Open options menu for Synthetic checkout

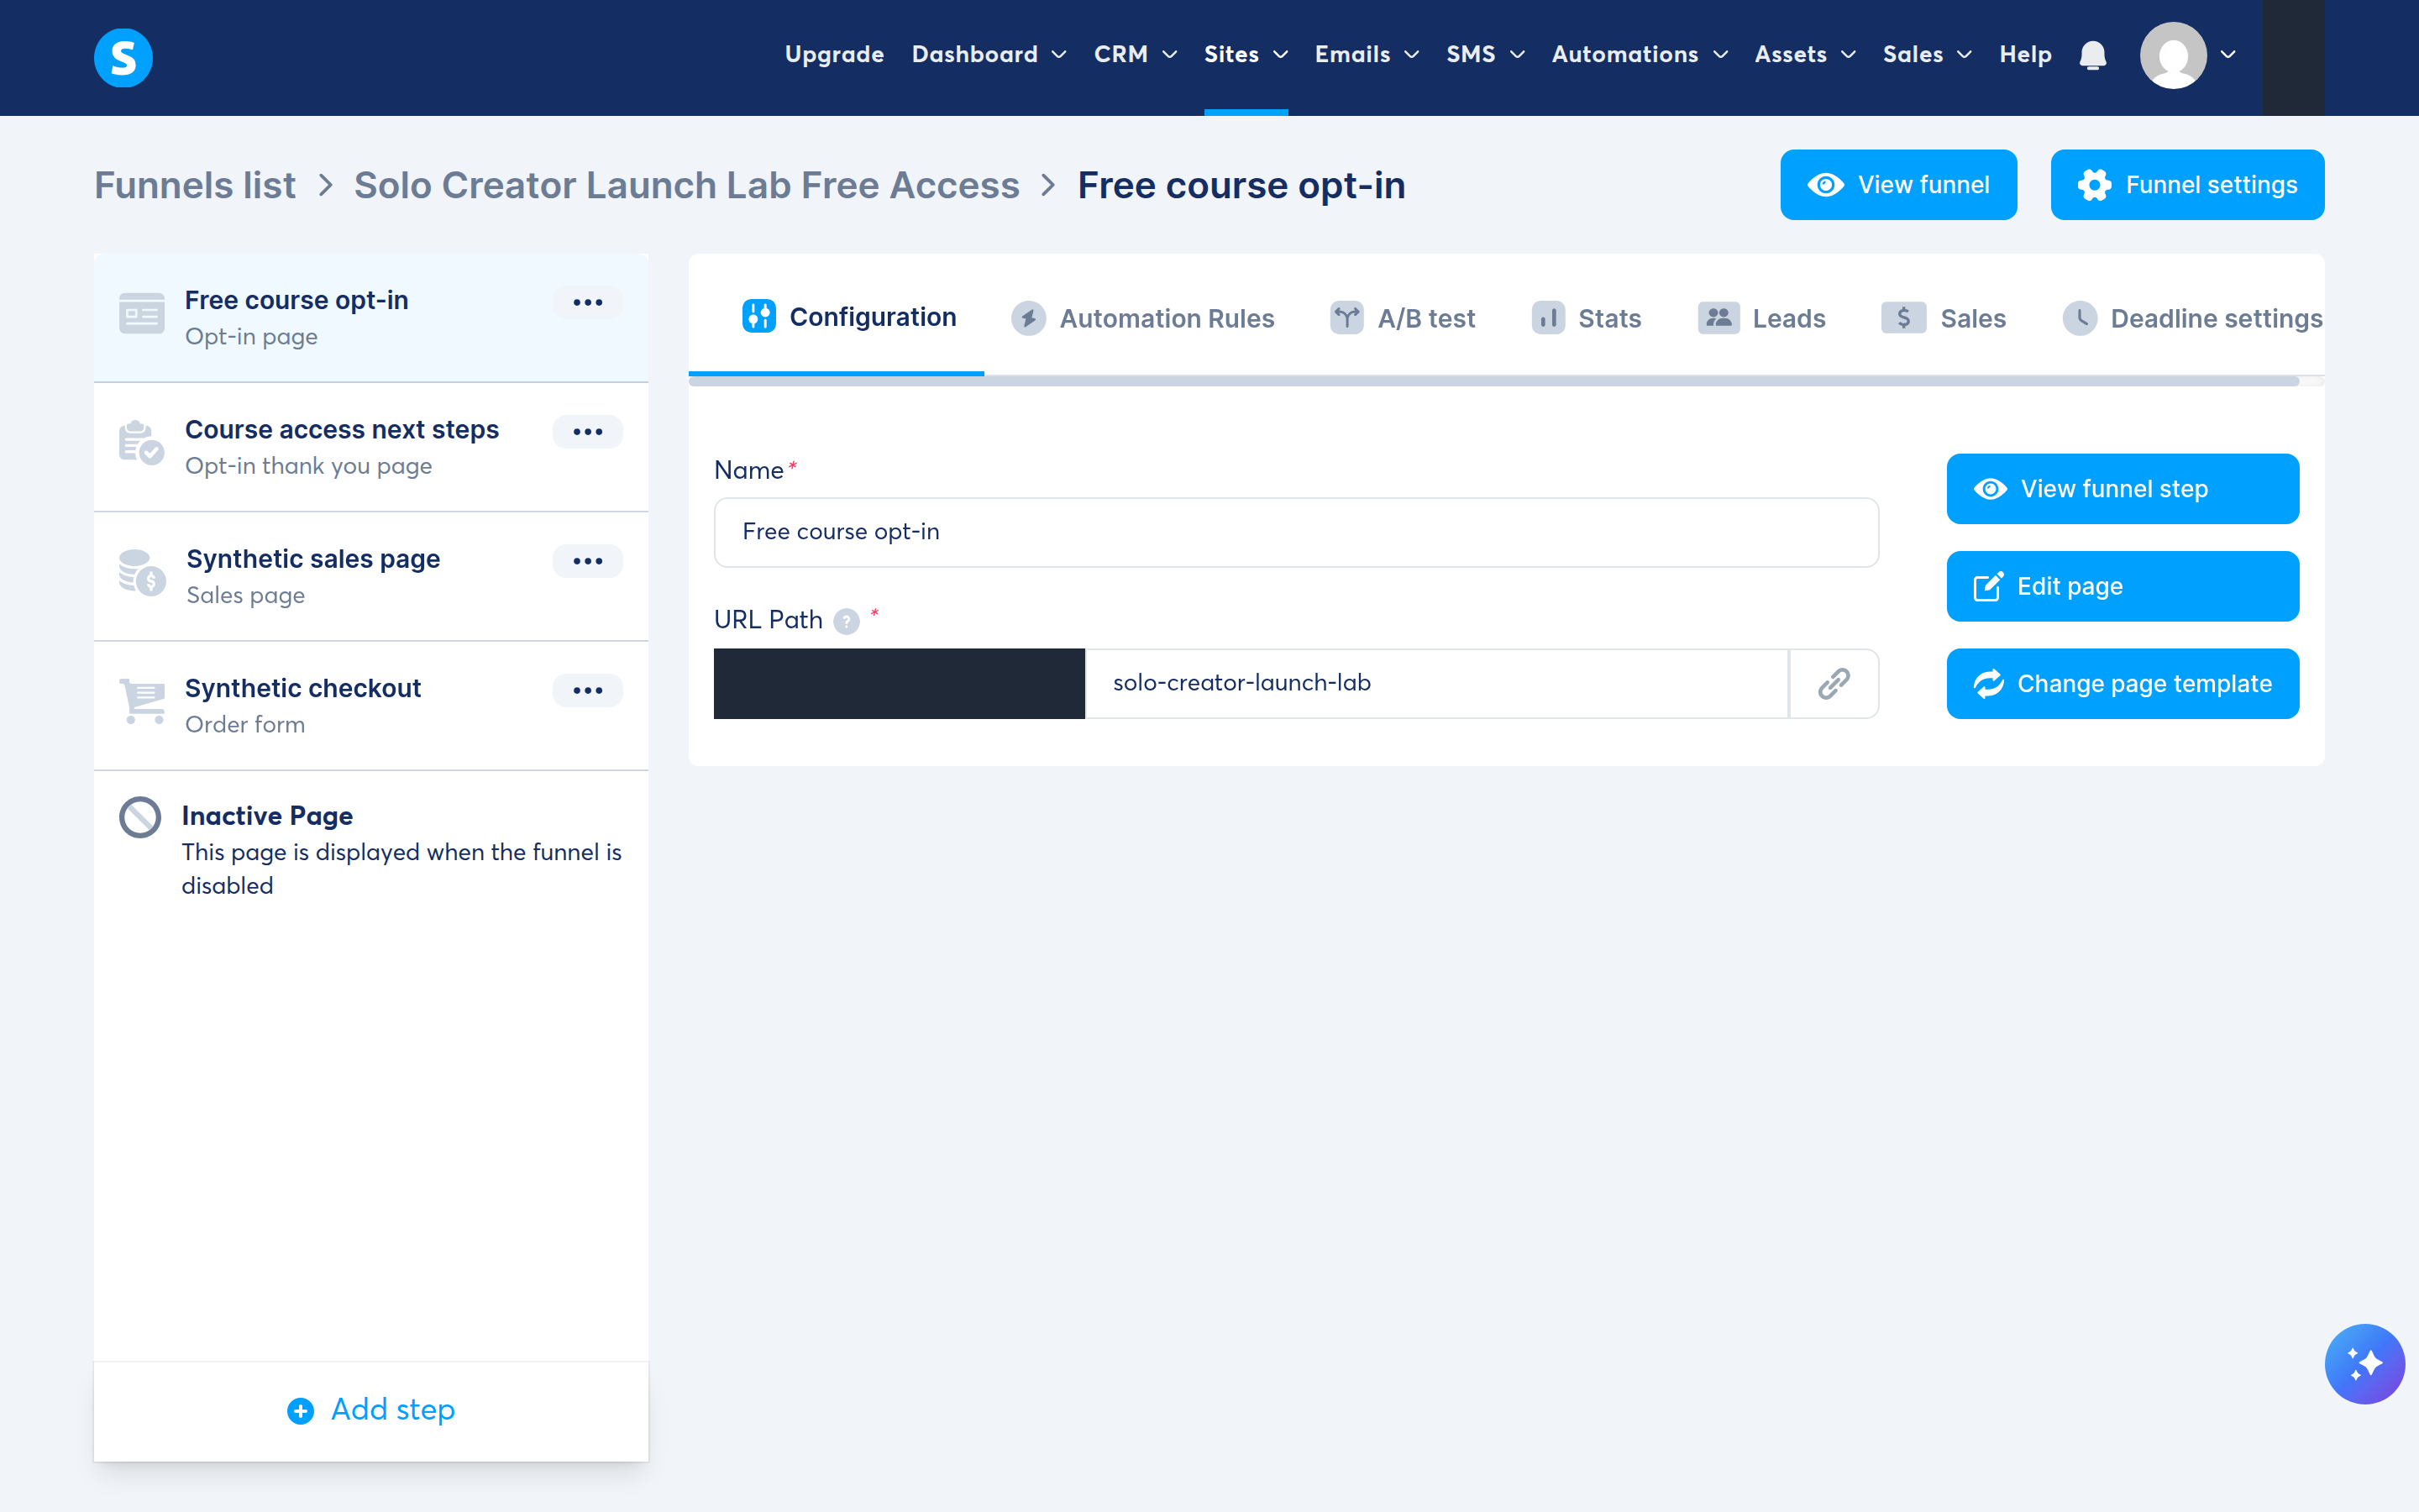coord(588,690)
